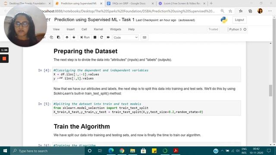Open the command palette keyboard icon

point(144,37)
